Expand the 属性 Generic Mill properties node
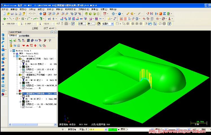Image resolution: width=211 pixels, height=135 pixels. point(14,53)
